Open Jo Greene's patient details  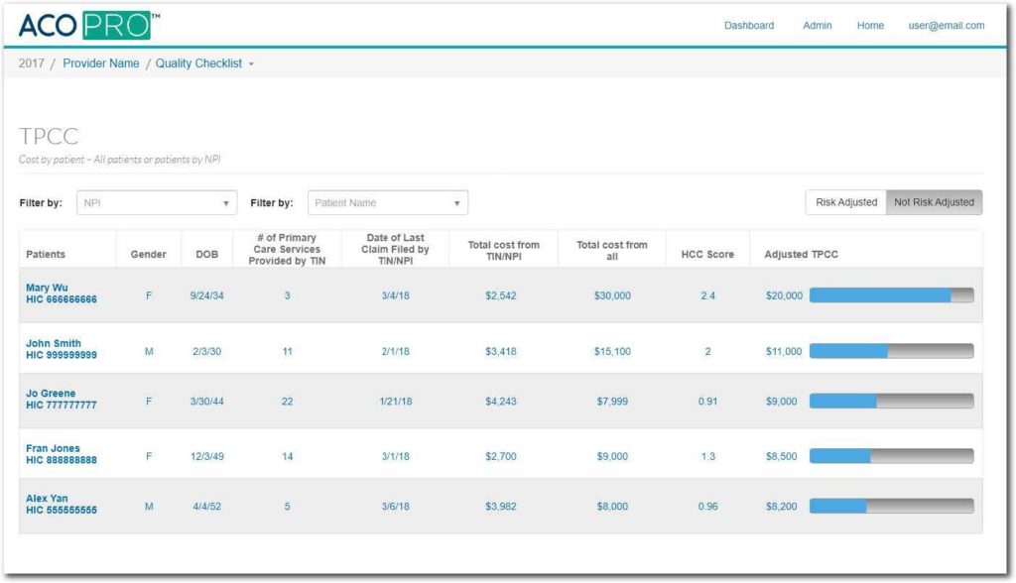click(51, 394)
